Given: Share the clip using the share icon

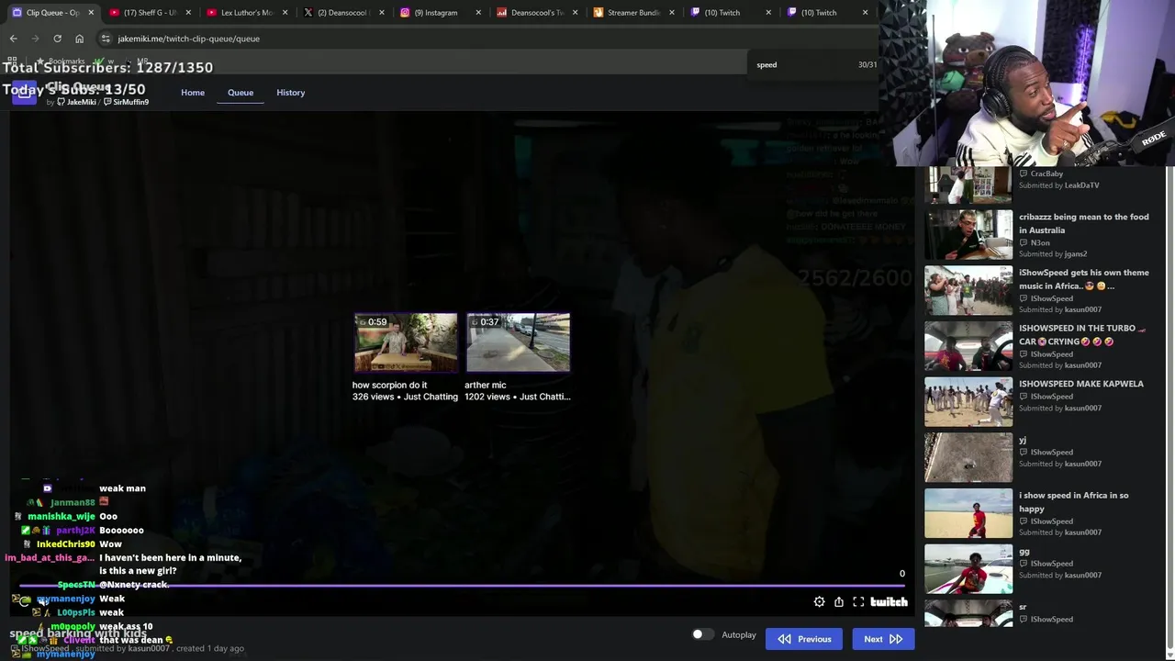Looking at the screenshot, I should coord(839,602).
